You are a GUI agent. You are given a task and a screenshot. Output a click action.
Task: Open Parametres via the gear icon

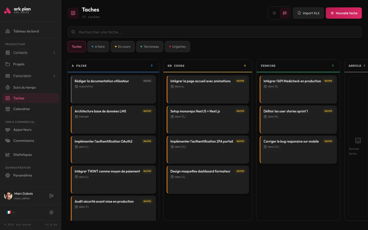coord(8,175)
